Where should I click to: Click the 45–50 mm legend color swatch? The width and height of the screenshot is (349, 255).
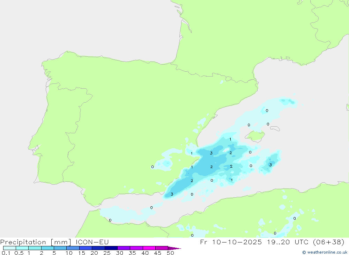coord(162,248)
